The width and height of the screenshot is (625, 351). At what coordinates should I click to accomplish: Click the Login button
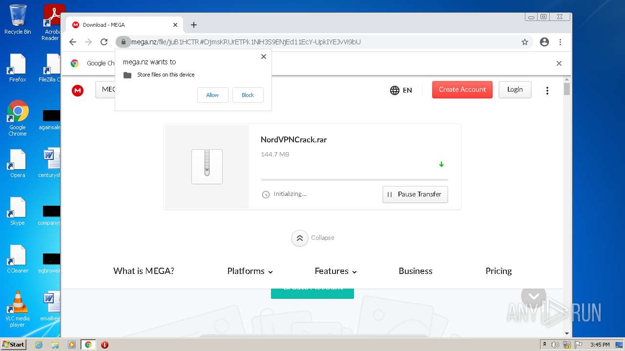coord(515,90)
